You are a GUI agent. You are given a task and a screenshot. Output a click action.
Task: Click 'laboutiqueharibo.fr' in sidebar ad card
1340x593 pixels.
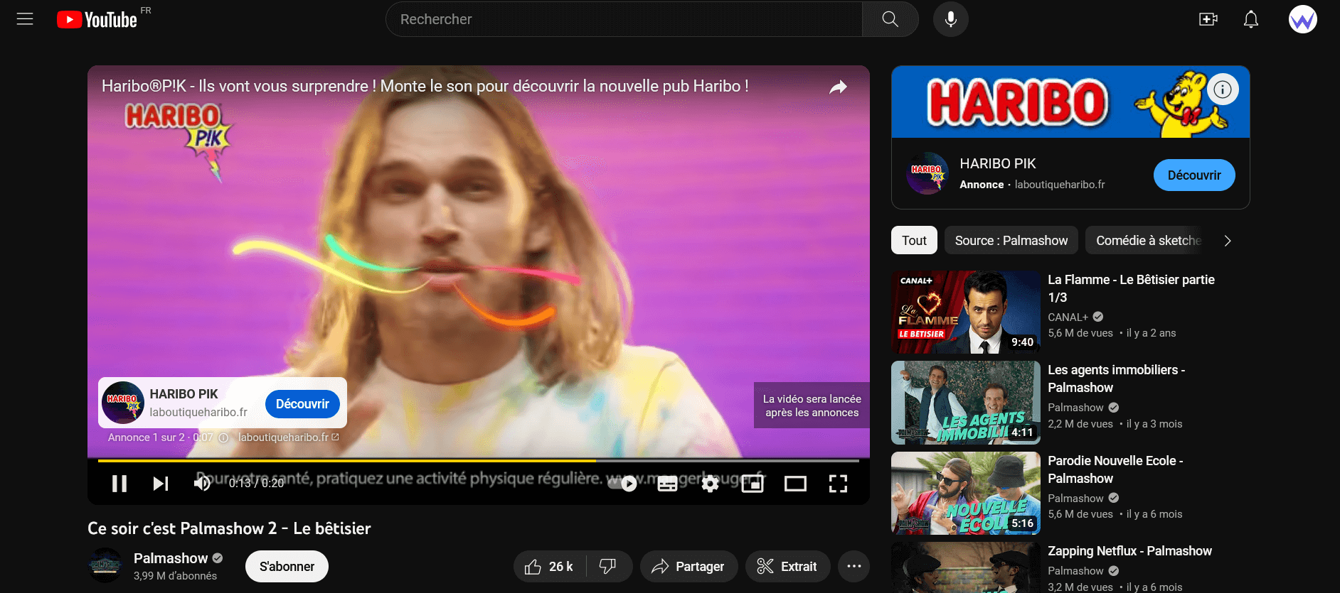pos(1060,185)
